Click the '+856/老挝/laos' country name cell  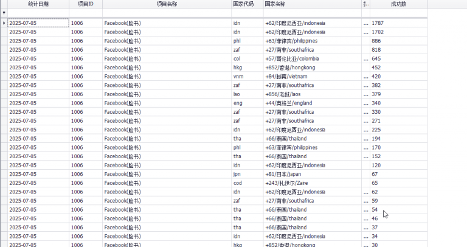coord(313,94)
